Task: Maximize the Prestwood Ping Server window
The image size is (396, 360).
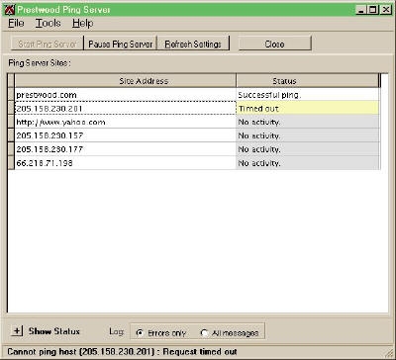Action: [373, 10]
